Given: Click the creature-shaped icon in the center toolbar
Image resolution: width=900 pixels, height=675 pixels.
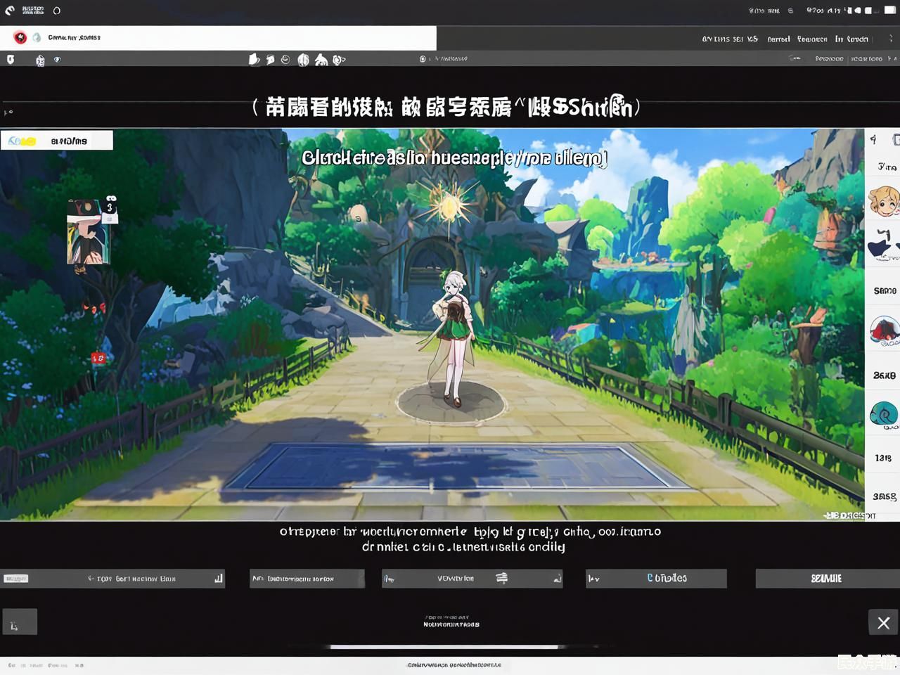Looking at the screenshot, I should coord(321,60).
